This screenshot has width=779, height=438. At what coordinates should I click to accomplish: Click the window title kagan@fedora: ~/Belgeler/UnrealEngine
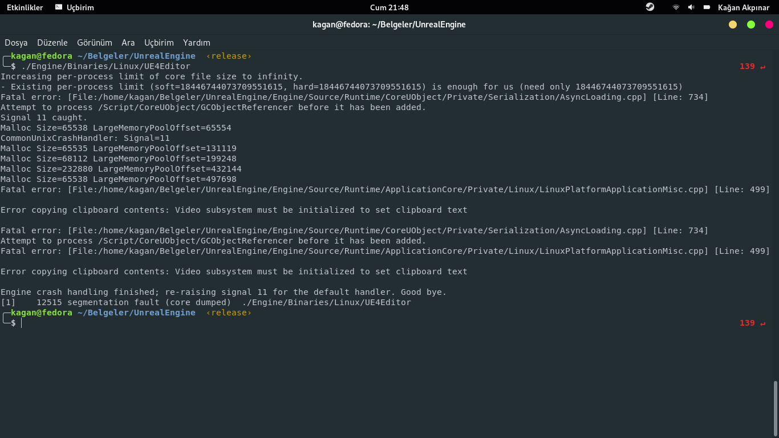[x=389, y=25]
